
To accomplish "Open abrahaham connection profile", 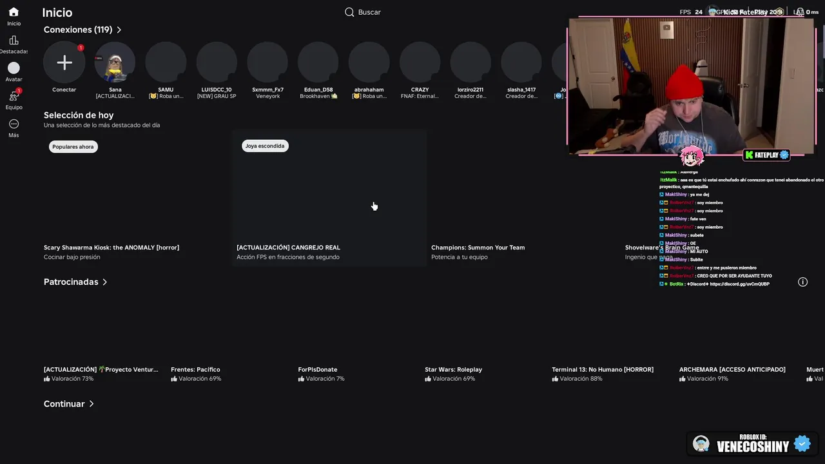I will [369, 63].
